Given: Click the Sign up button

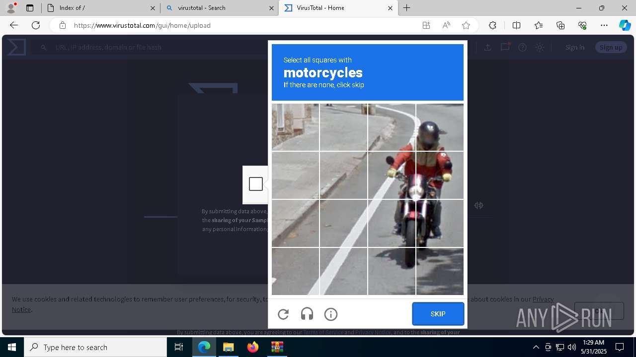Looking at the screenshot, I should [x=611, y=47].
